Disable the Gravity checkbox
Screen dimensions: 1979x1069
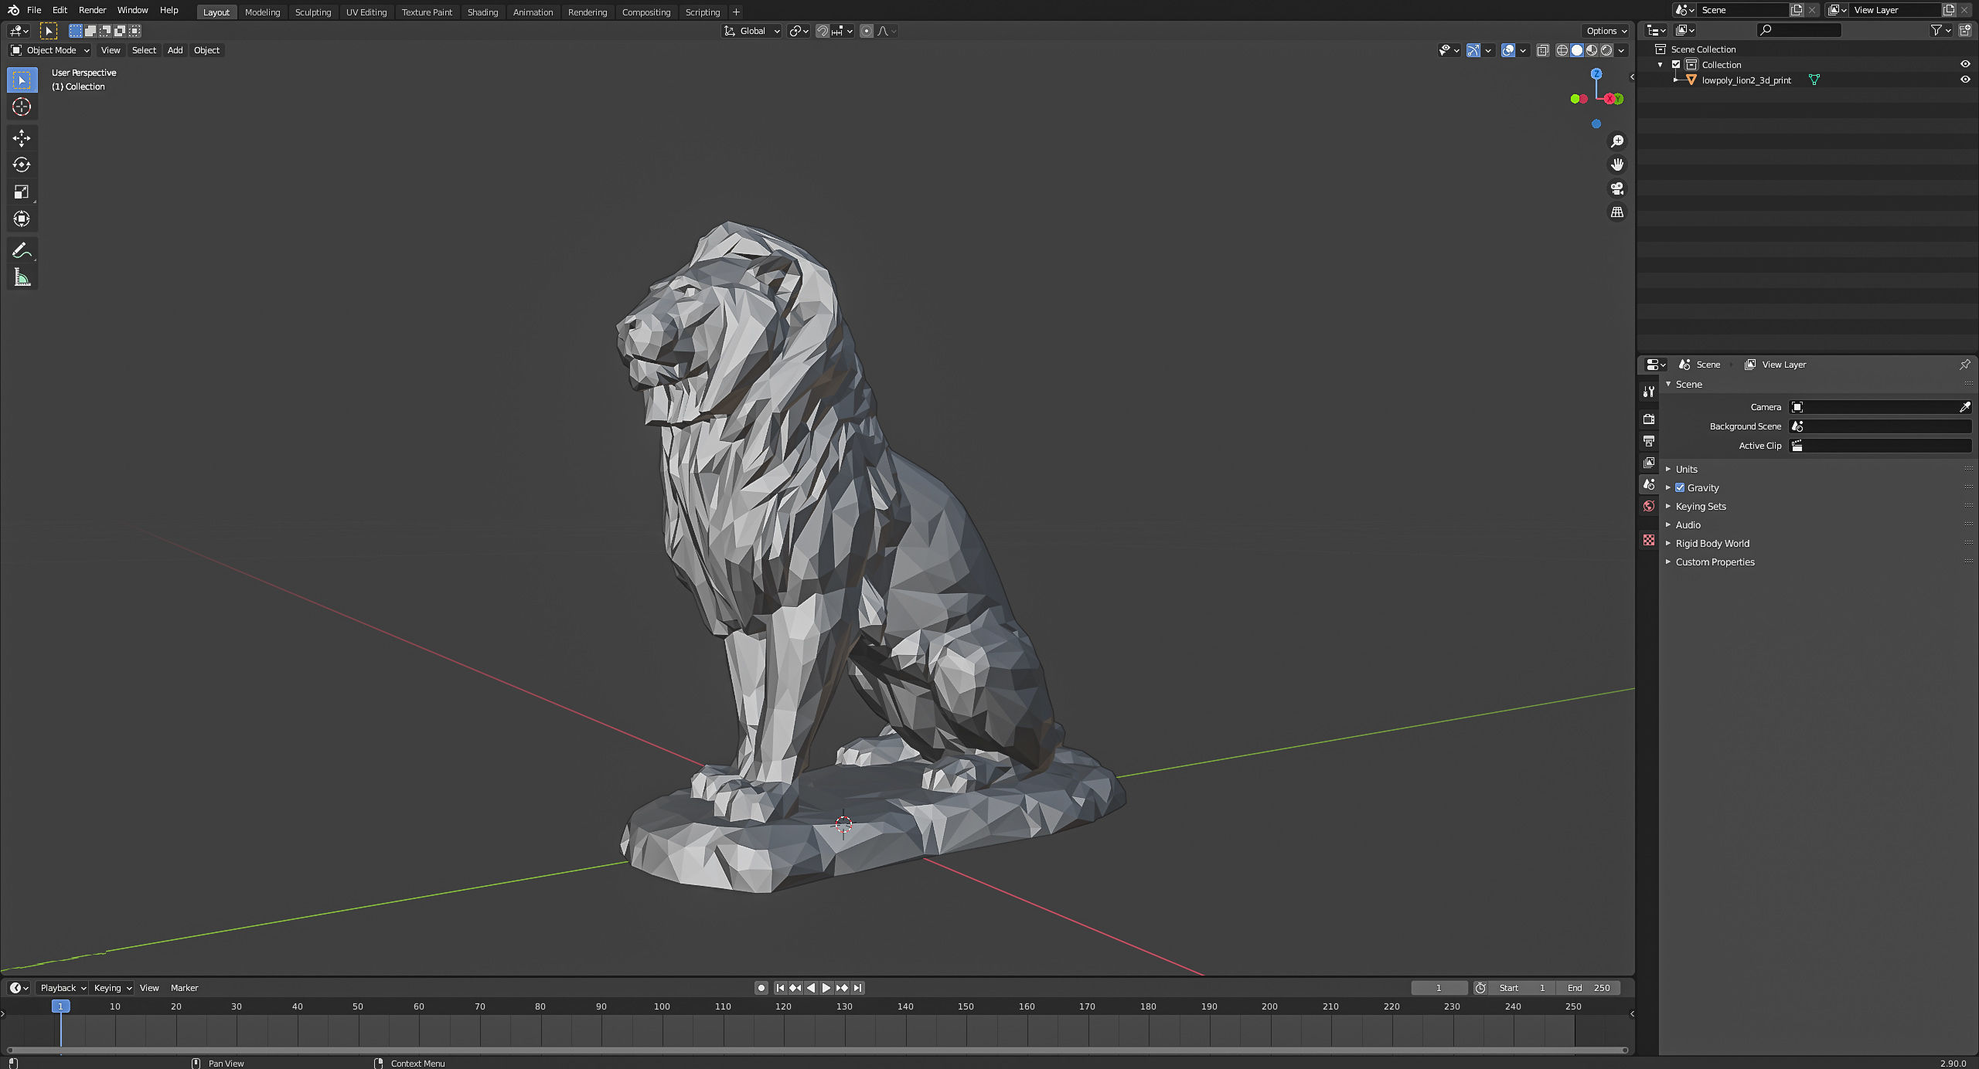point(1680,488)
